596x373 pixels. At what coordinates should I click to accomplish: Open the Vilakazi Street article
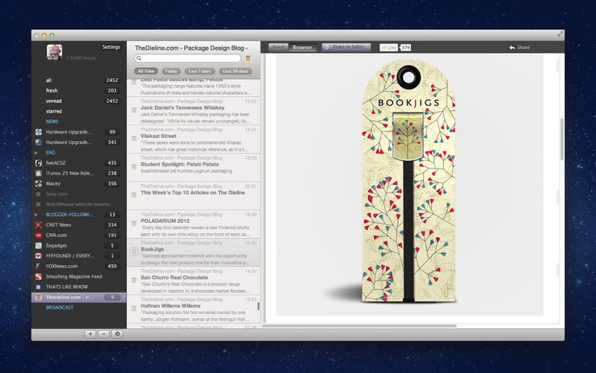[x=194, y=140]
